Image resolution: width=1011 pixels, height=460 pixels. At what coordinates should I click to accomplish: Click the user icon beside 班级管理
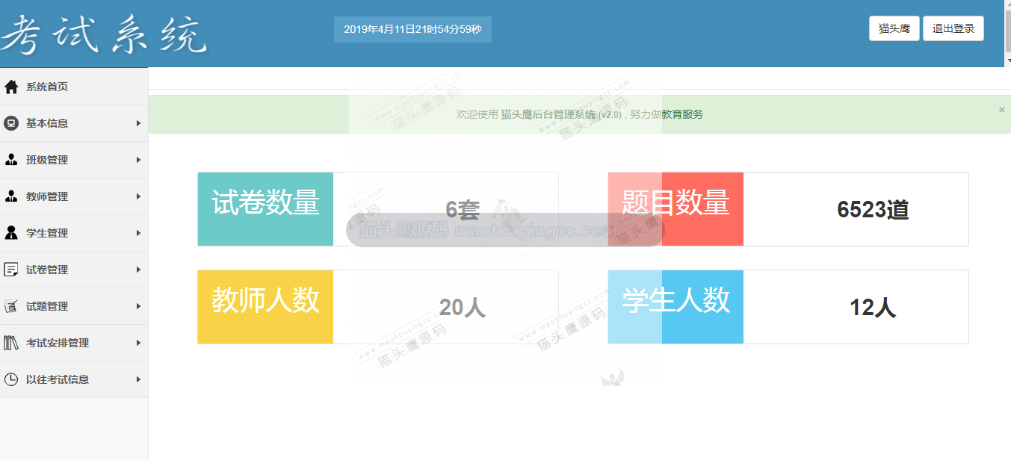[11, 160]
